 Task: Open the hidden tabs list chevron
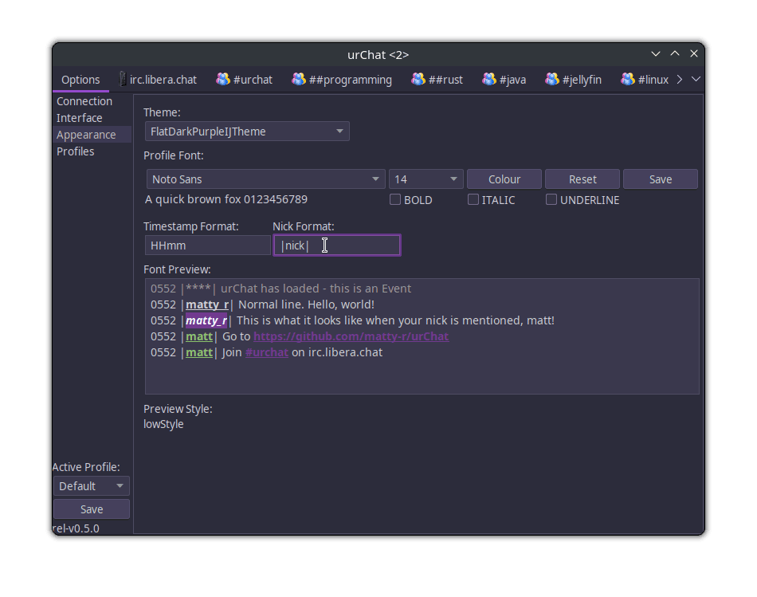(696, 79)
